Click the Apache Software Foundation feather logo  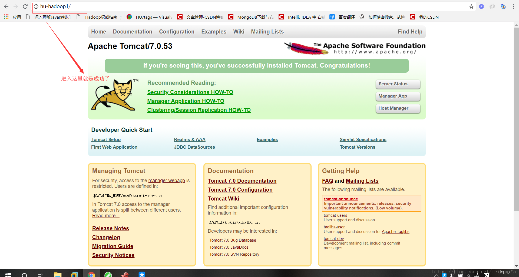354,48
